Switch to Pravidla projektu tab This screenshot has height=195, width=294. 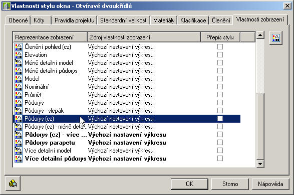point(75,20)
